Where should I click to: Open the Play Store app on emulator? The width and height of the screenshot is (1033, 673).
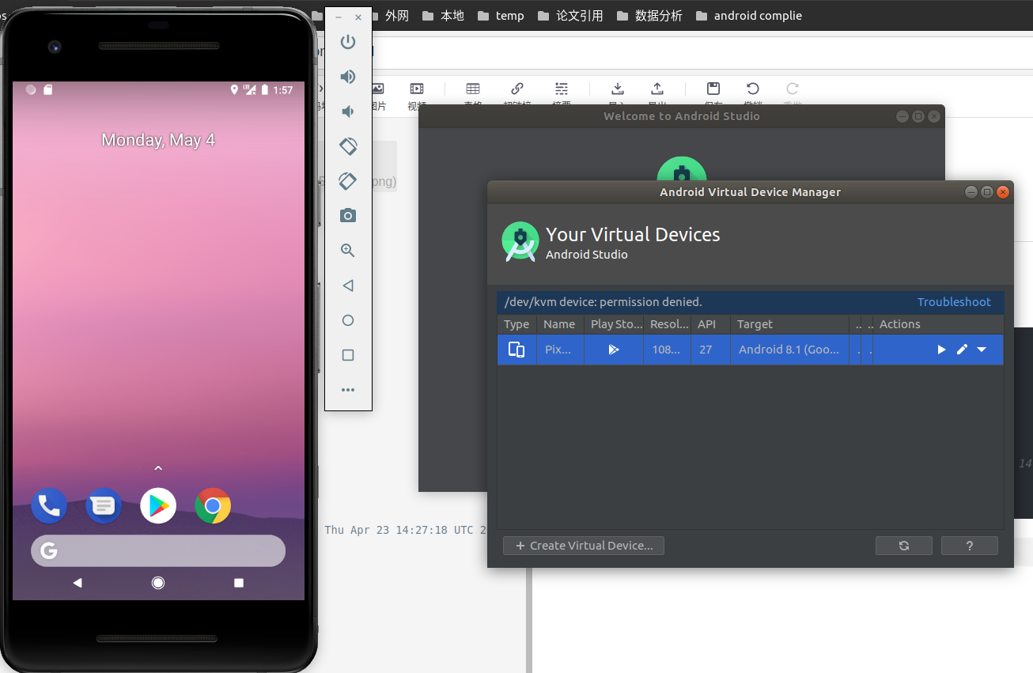click(x=158, y=506)
